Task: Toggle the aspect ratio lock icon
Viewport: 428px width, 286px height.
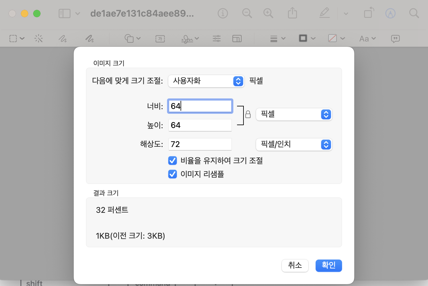Action: 248,114
